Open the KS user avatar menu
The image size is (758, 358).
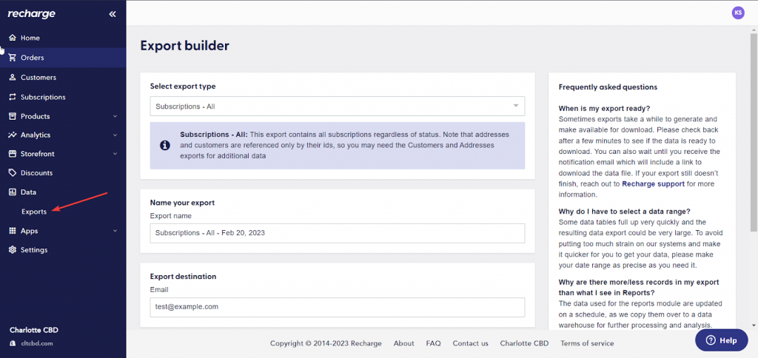738,13
